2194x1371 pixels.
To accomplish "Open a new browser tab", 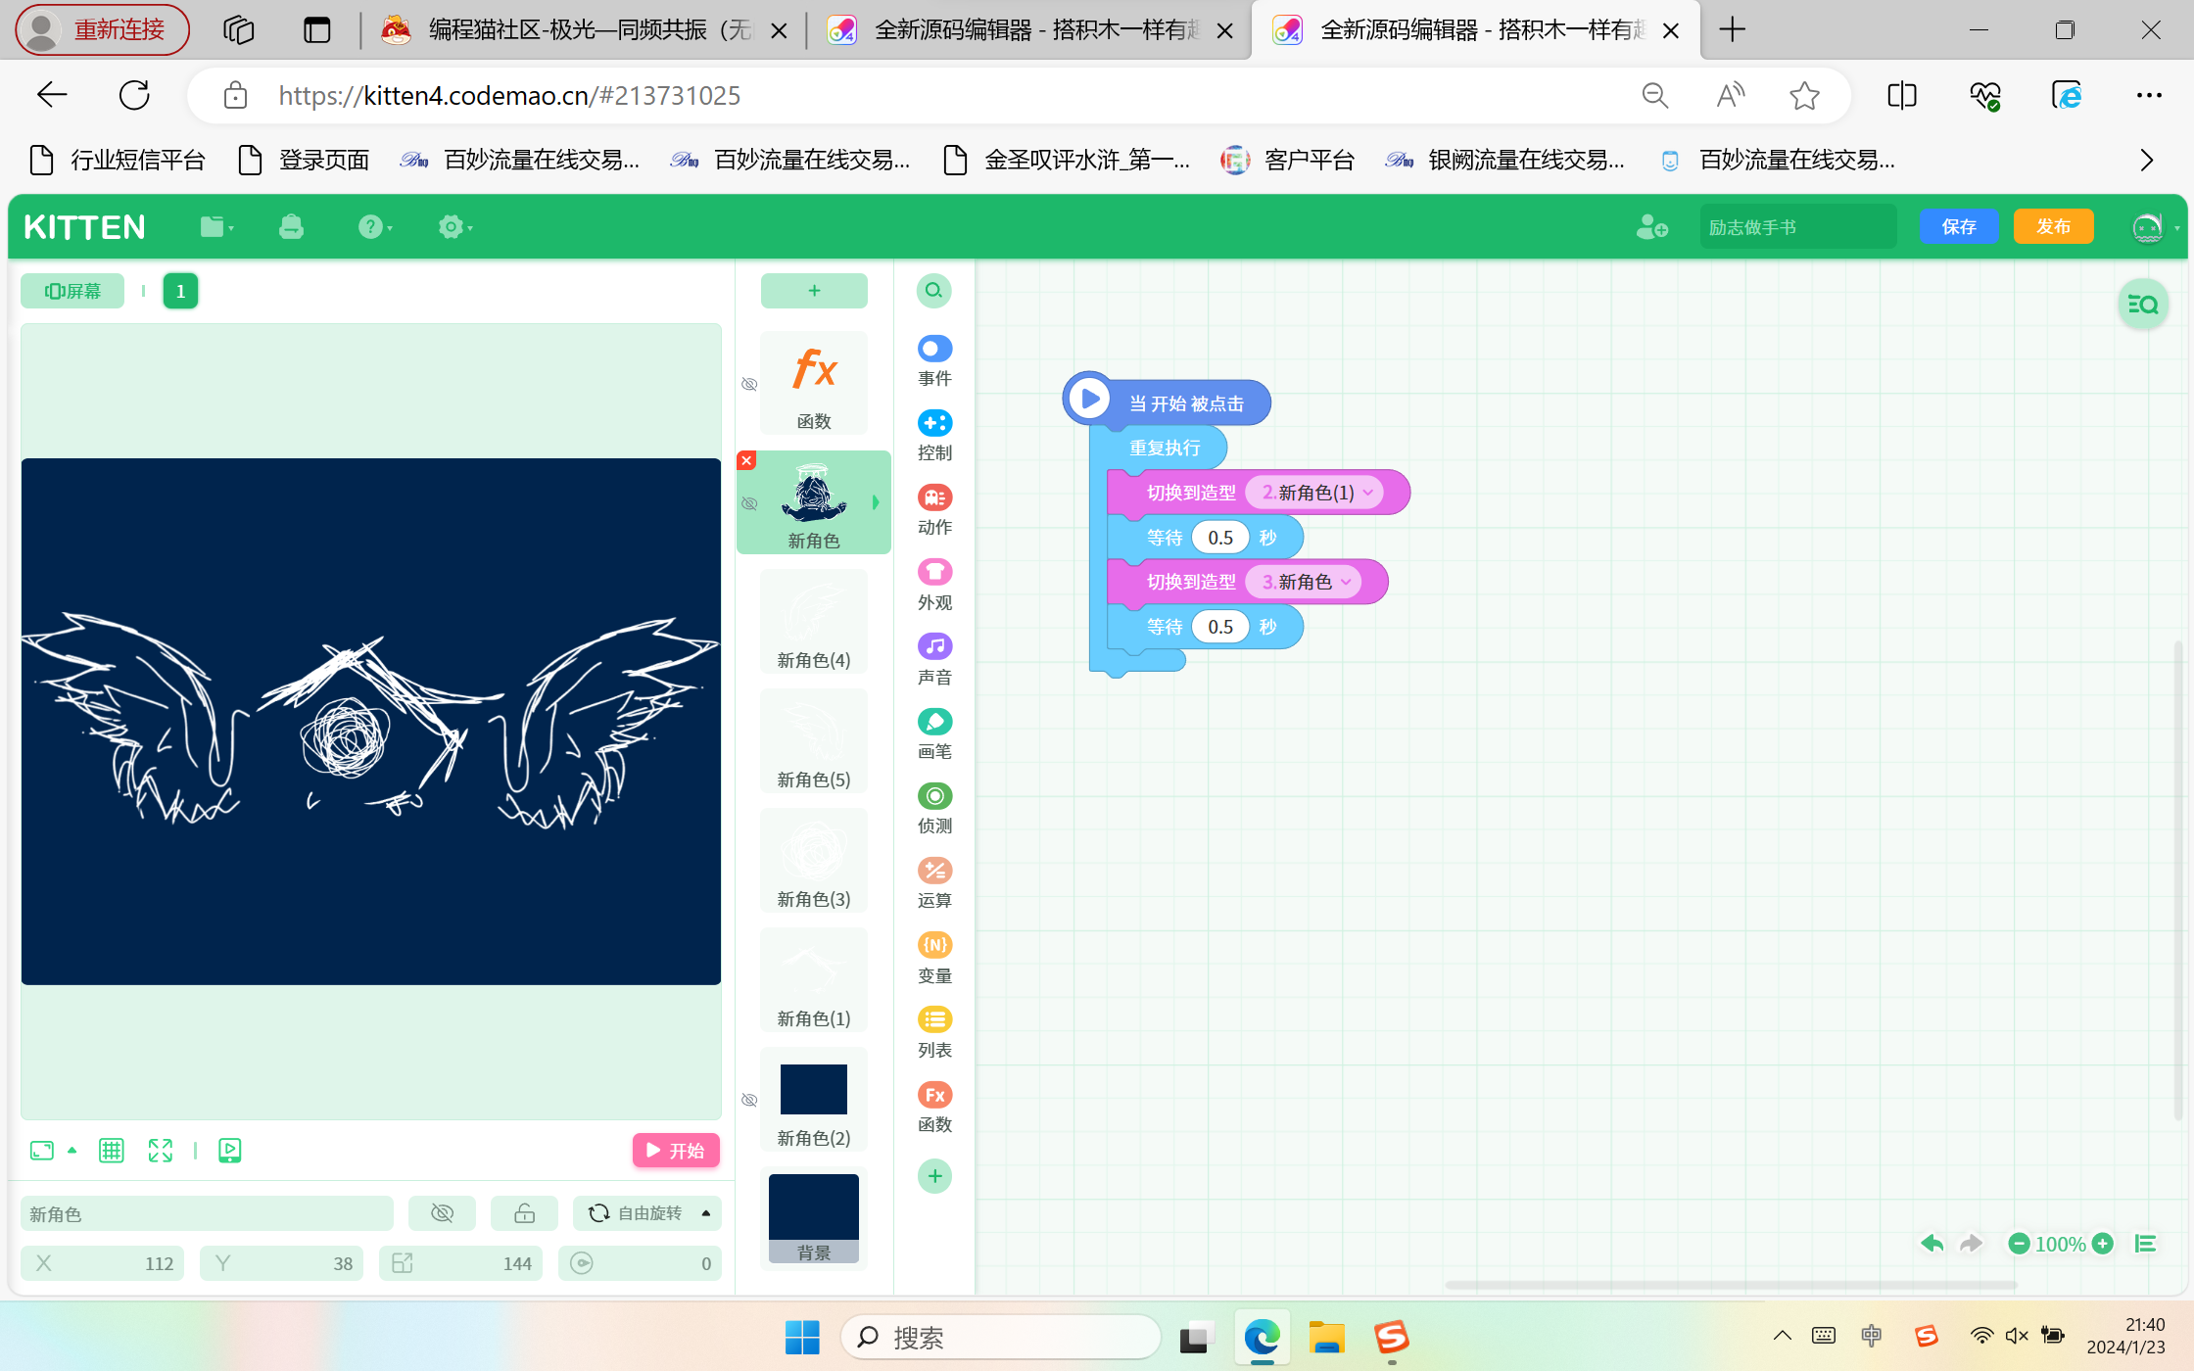I will pos(1732,30).
